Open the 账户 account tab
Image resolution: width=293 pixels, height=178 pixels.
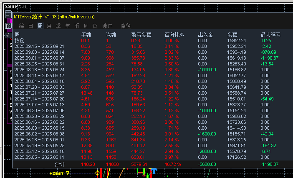click(107, 26)
